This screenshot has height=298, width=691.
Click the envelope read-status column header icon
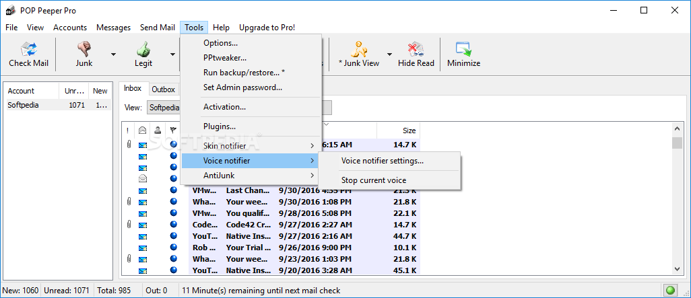(x=142, y=131)
